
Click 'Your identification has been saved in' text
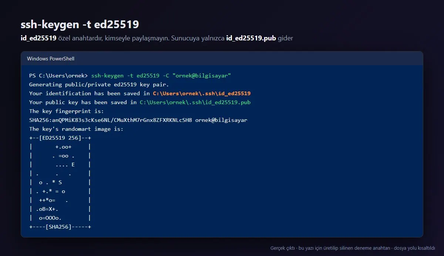coord(90,93)
